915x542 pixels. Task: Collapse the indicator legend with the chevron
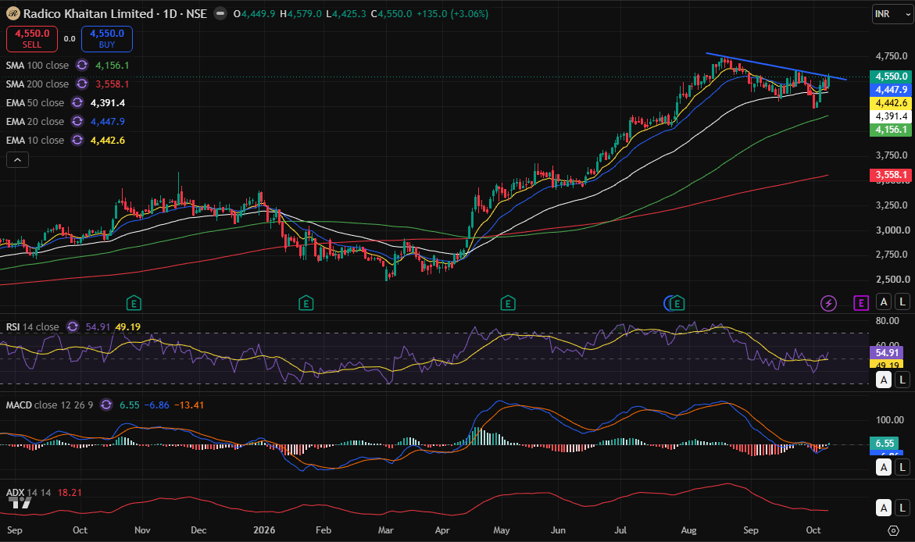(x=17, y=160)
